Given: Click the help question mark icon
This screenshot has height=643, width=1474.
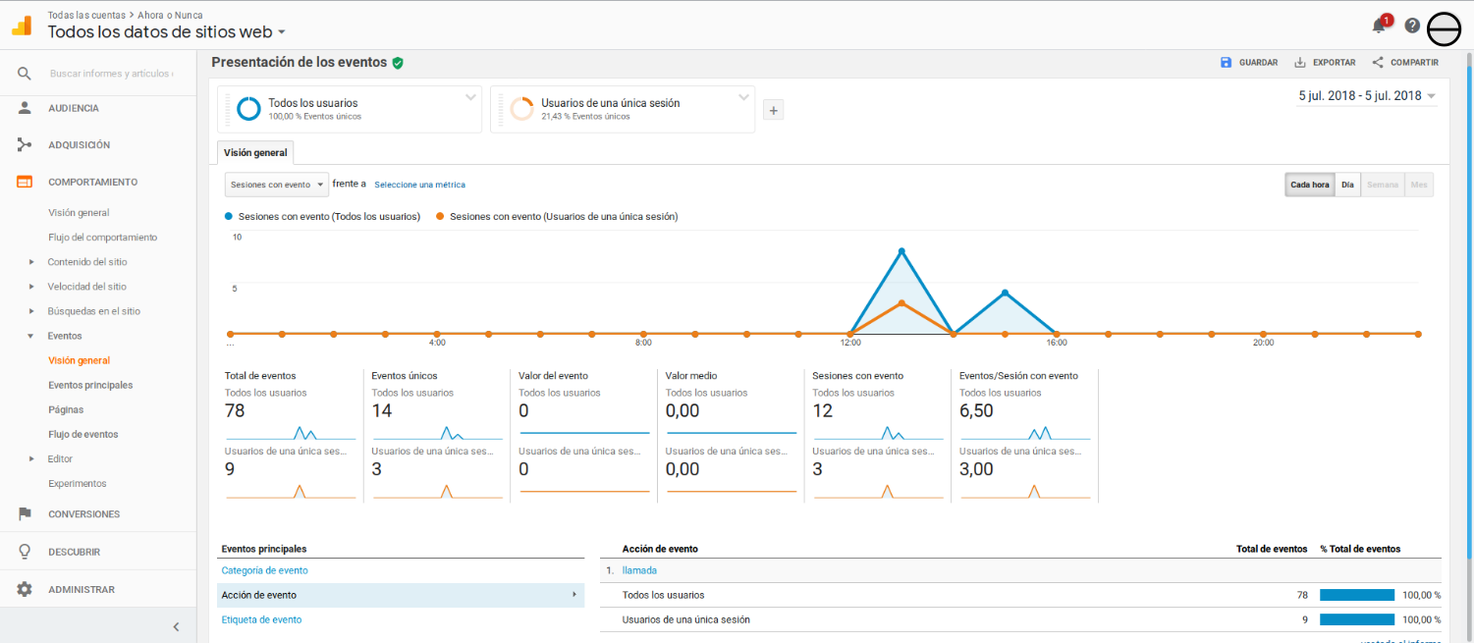Looking at the screenshot, I should tap(1412, 27).
